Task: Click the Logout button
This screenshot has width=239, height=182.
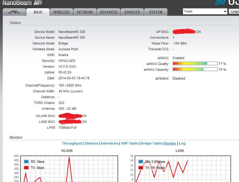Action: click(234, 11)
